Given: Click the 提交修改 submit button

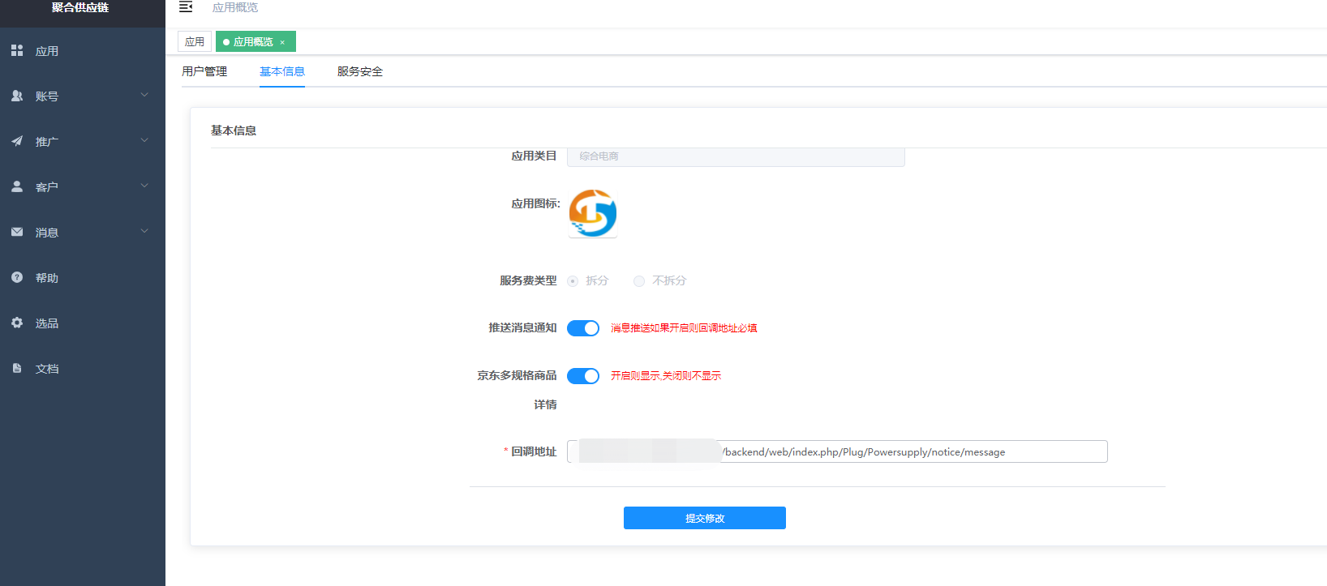Looking at the screenshot, I should click(704, 518).
